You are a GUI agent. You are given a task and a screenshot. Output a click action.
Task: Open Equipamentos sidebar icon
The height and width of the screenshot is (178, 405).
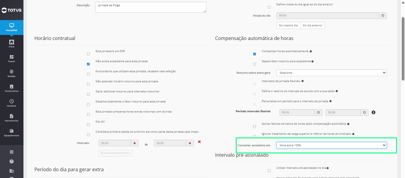pos(12,131)
